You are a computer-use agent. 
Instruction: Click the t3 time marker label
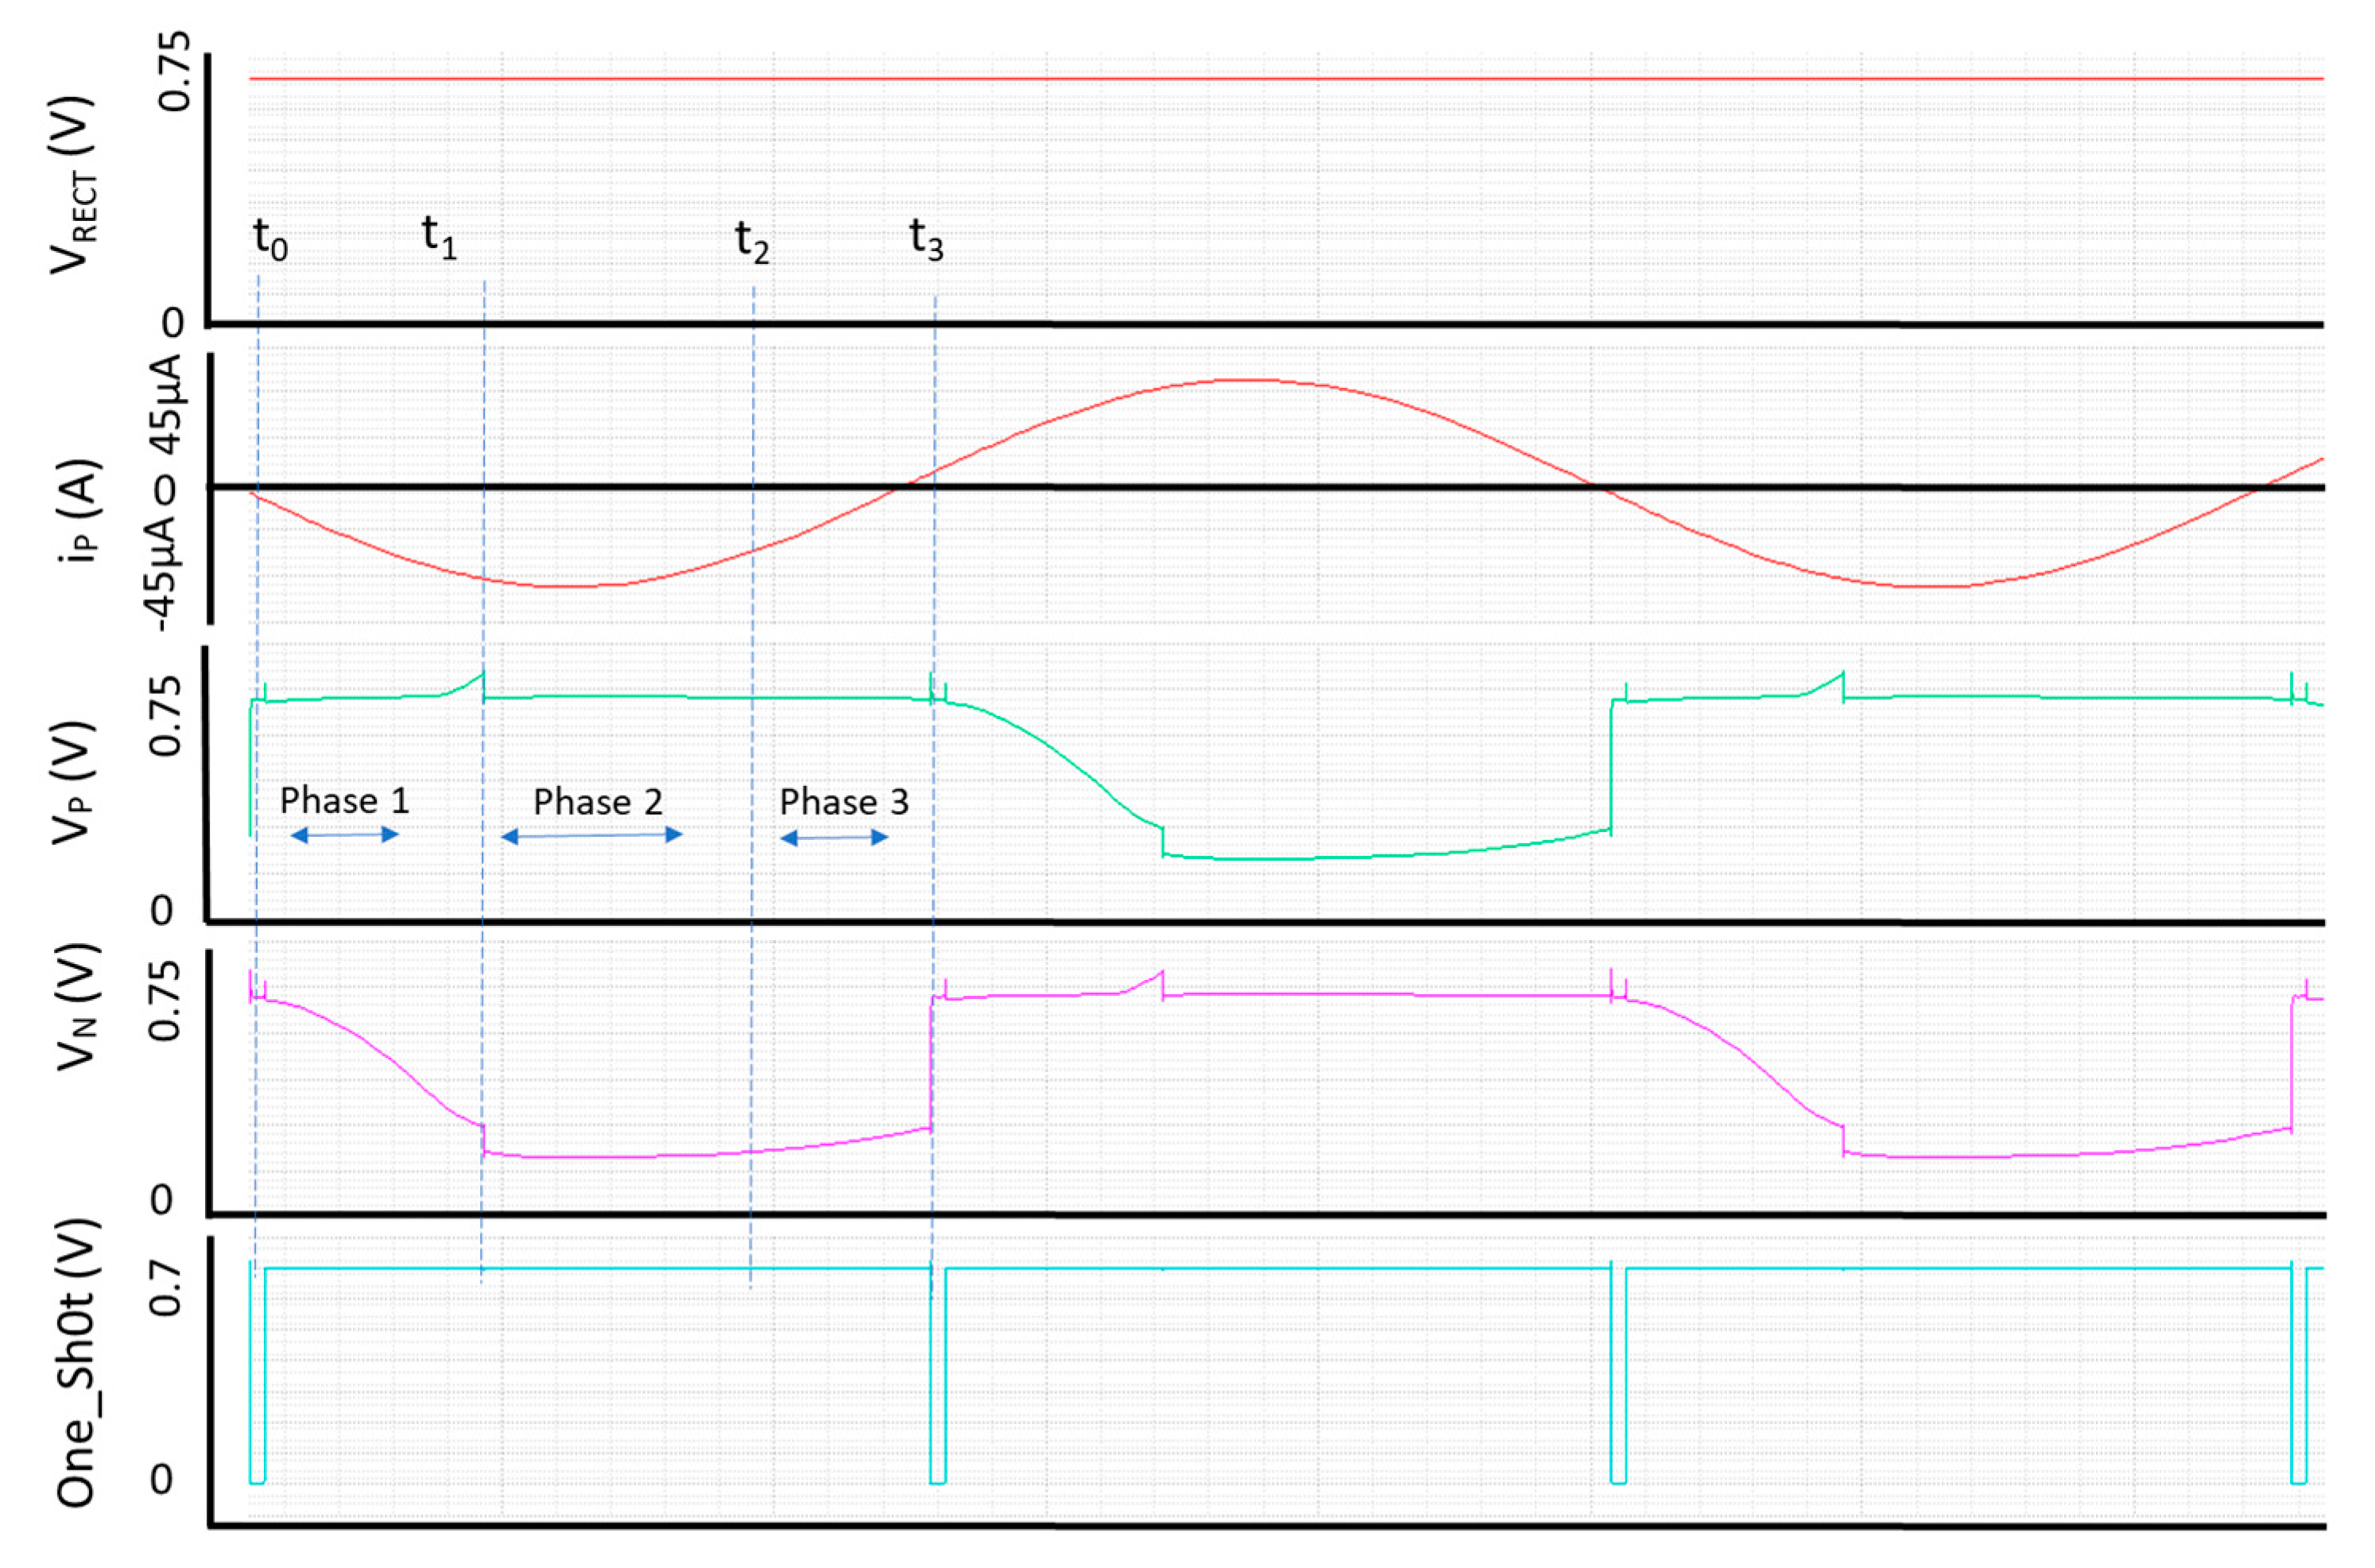tap(926, 240)
